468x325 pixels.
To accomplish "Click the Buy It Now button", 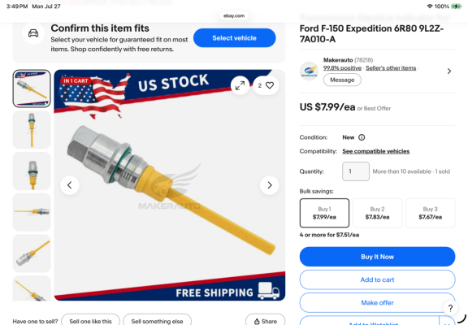I will click(377, 257).
